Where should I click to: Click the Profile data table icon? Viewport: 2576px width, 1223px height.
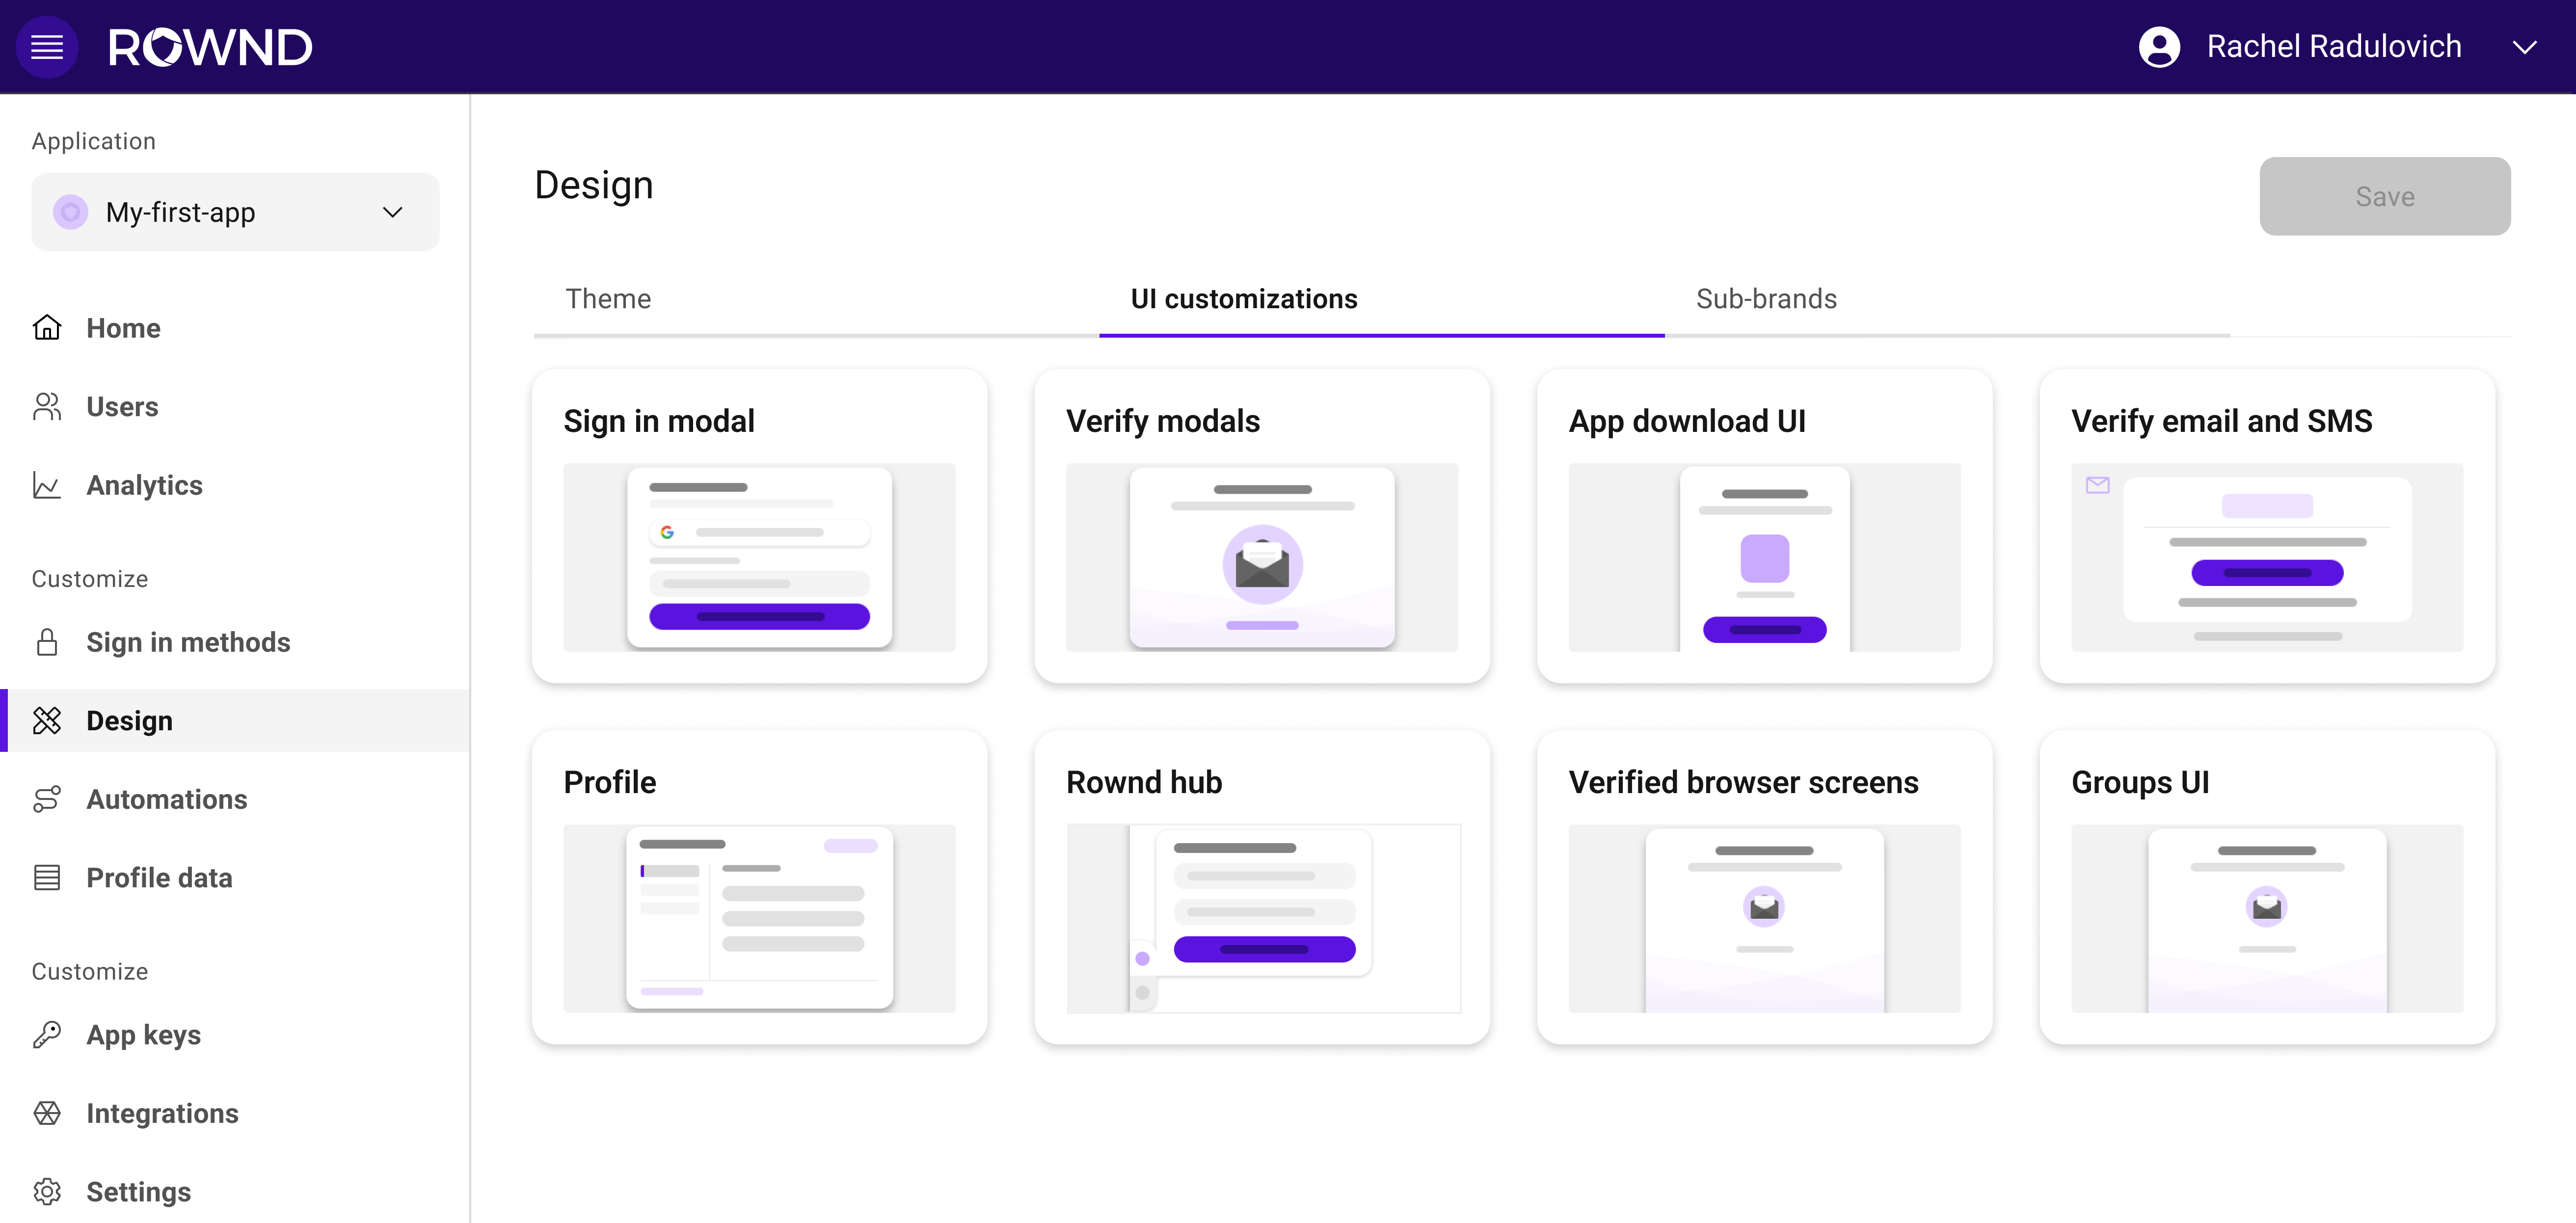47,878
